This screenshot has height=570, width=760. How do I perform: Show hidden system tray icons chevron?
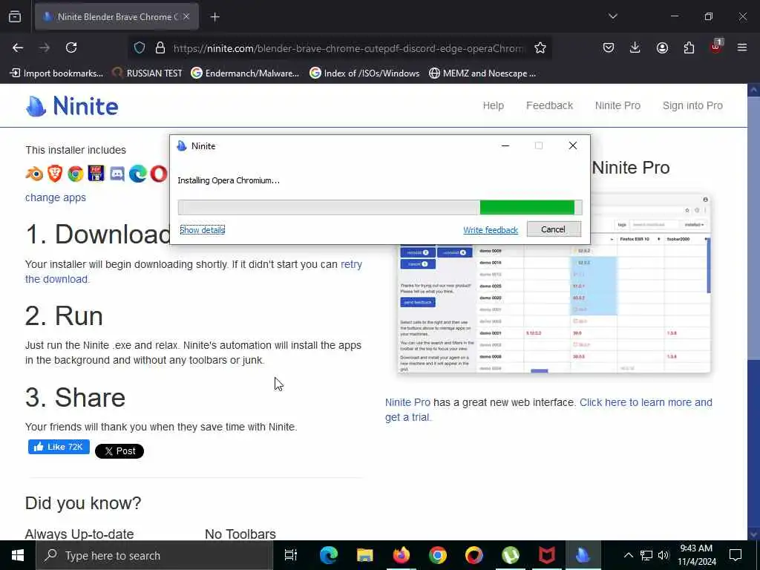628,555
